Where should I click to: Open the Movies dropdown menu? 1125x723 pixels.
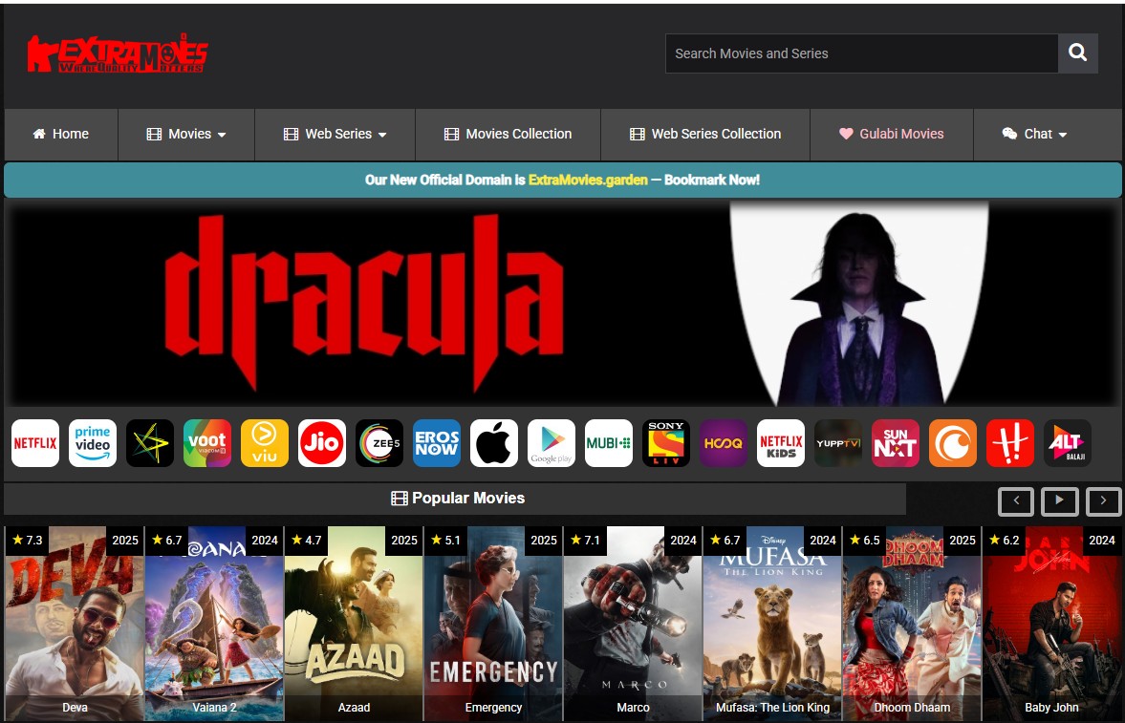(x=186, y=134)
